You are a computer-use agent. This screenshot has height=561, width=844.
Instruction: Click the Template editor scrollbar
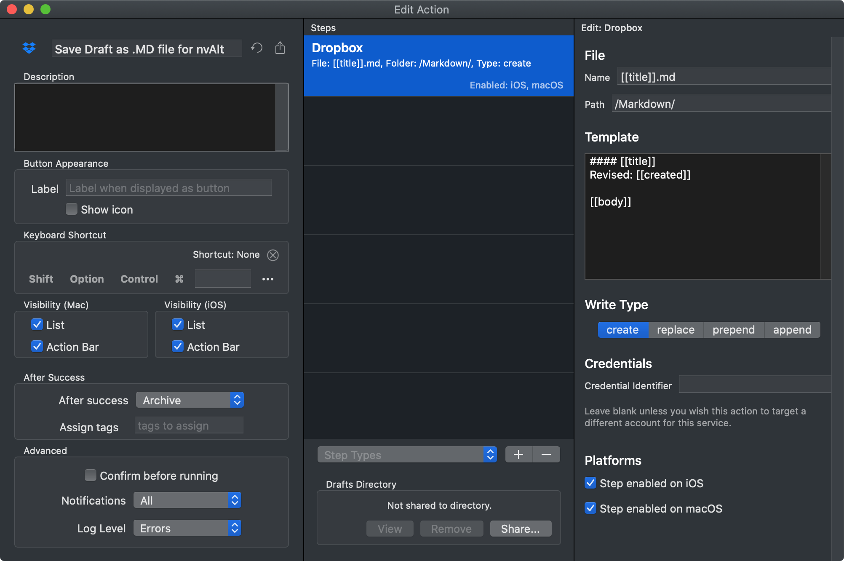click(826, 216)
